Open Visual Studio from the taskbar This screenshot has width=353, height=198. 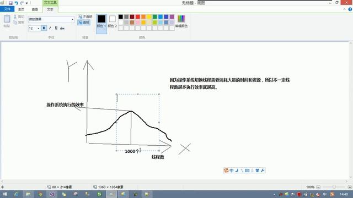pos(52,194)
